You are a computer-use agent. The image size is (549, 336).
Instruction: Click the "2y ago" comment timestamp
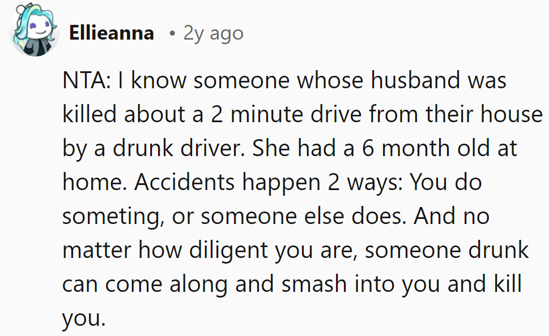[x=213, y=33]
